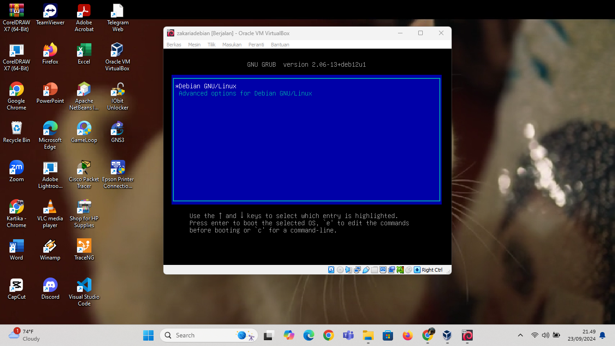Viewport: 615px width, 346px height.
Task: Open the Peranti menu in VirtualBox
Action: (256, 45)
